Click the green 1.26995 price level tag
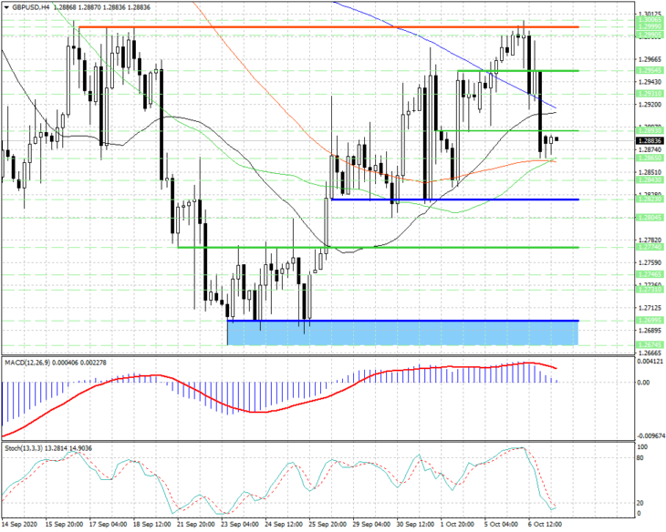Screen dimensions: 666x532 click(650, 321)
